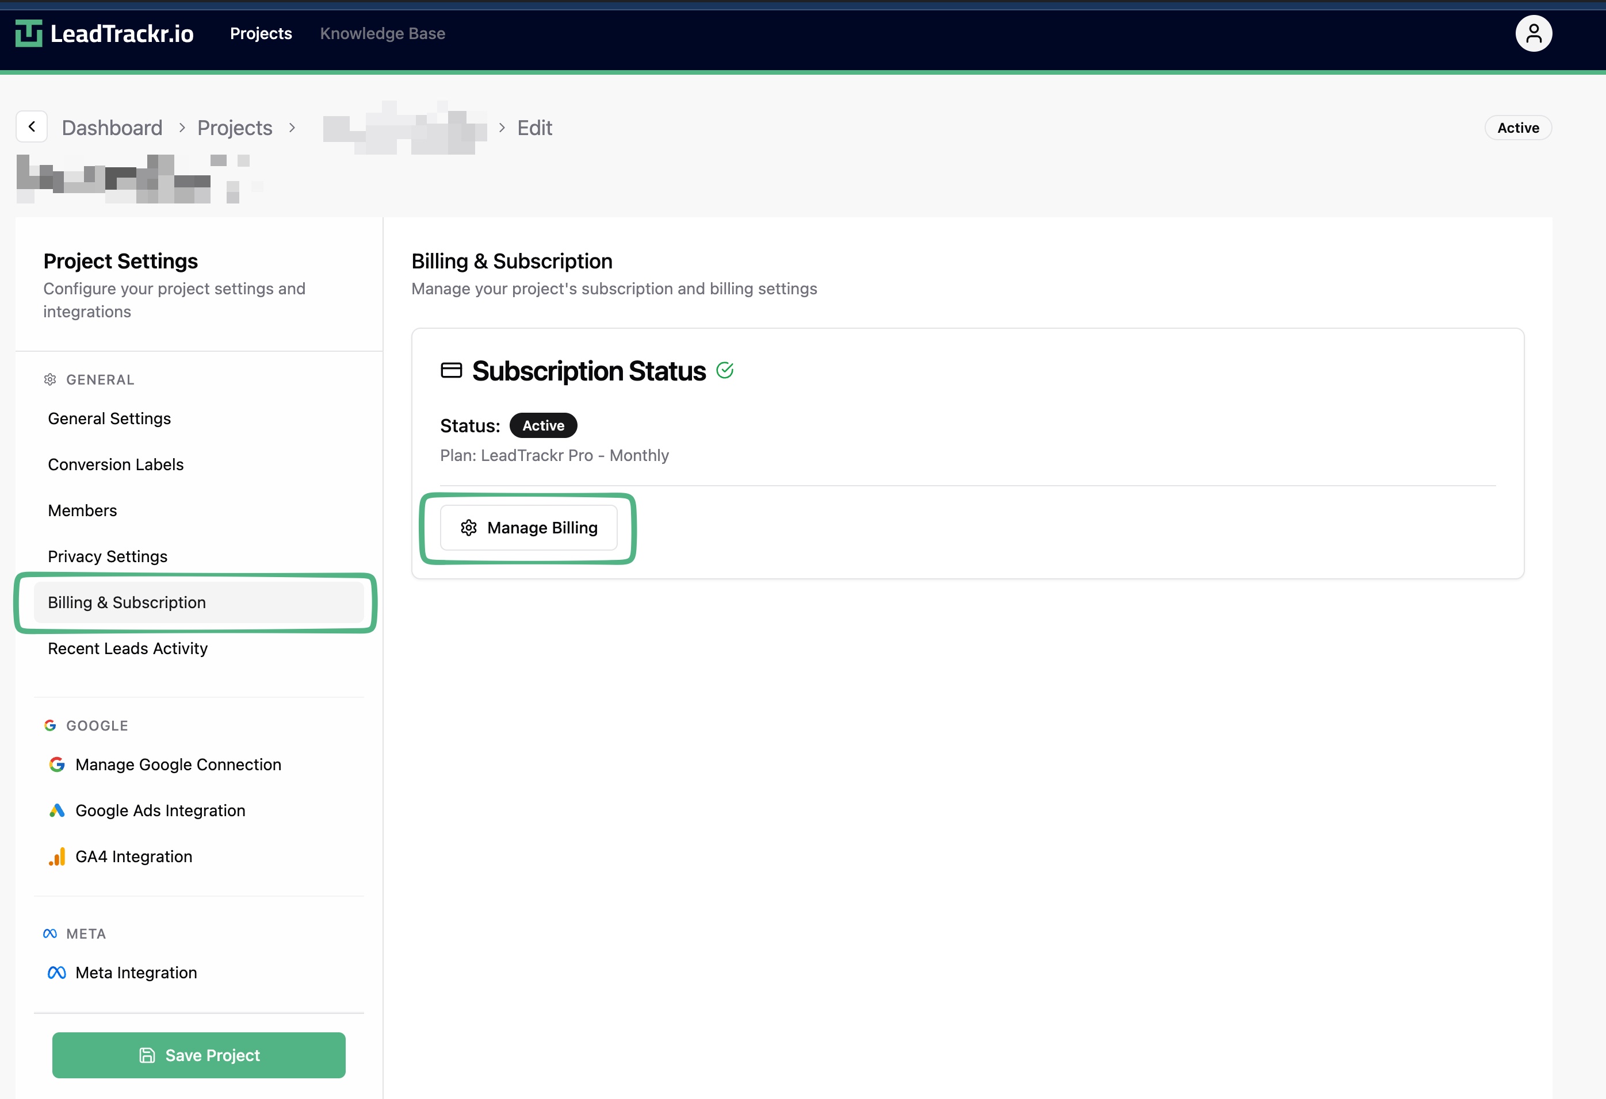Click the chevron between Dashboard and Projects

pos(182,128)
